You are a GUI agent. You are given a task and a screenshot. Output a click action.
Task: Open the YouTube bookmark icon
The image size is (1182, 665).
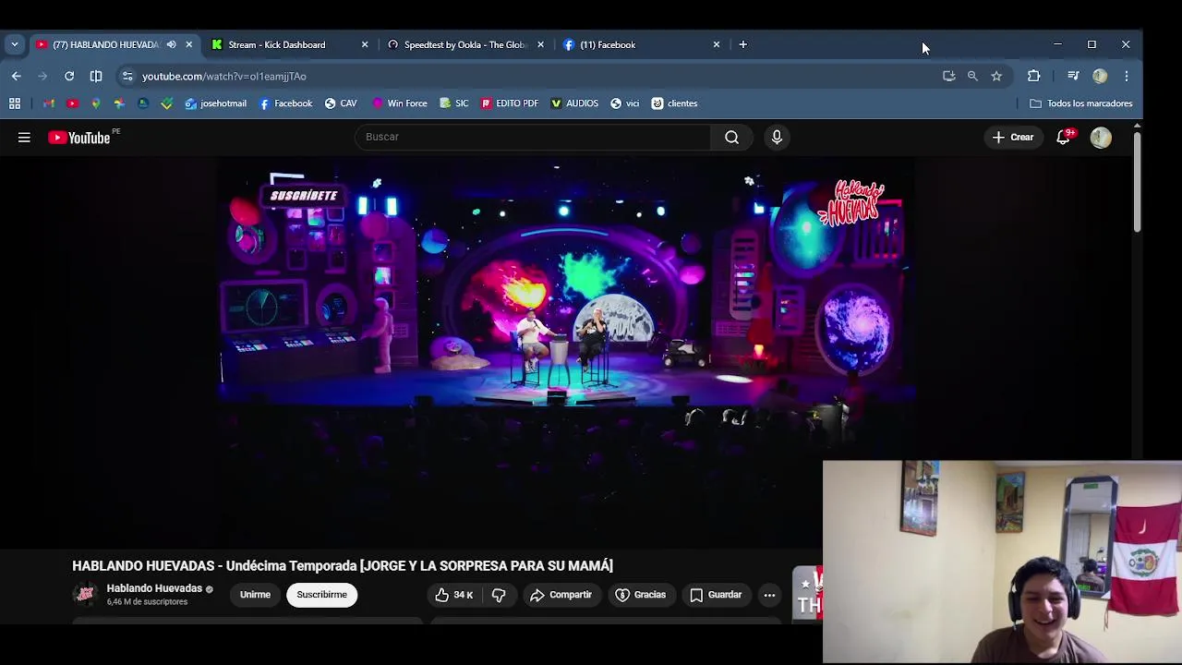pyautogui.click(x=72, y=103)
